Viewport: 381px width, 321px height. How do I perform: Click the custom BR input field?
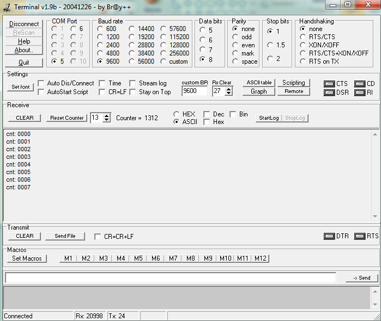pos(195,91)
